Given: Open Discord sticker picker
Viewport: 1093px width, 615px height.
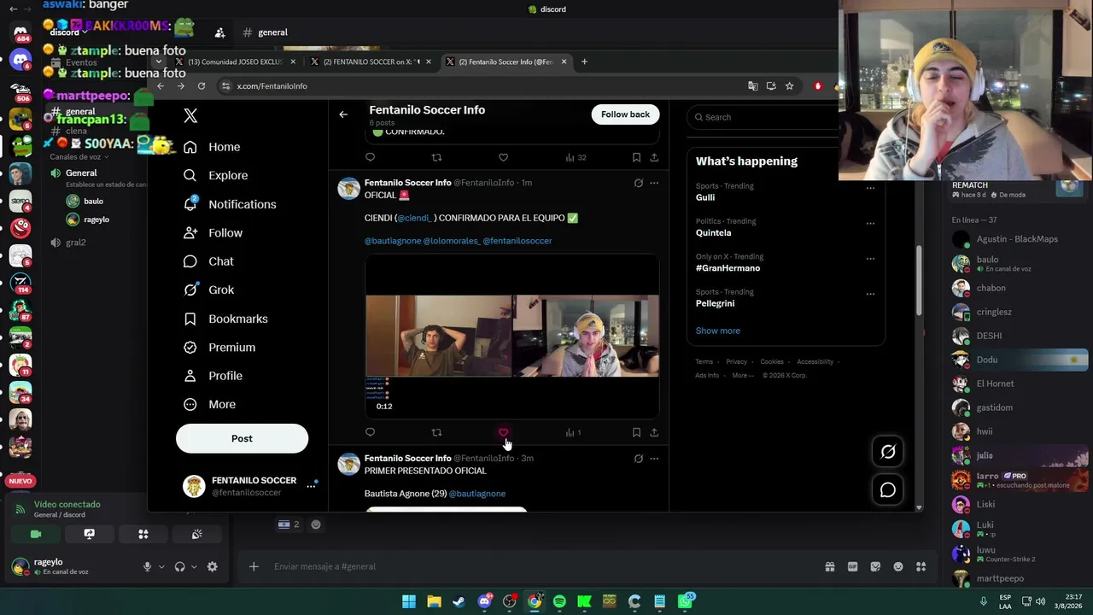Looking at the screenshot, I should [x=875, y=566].
